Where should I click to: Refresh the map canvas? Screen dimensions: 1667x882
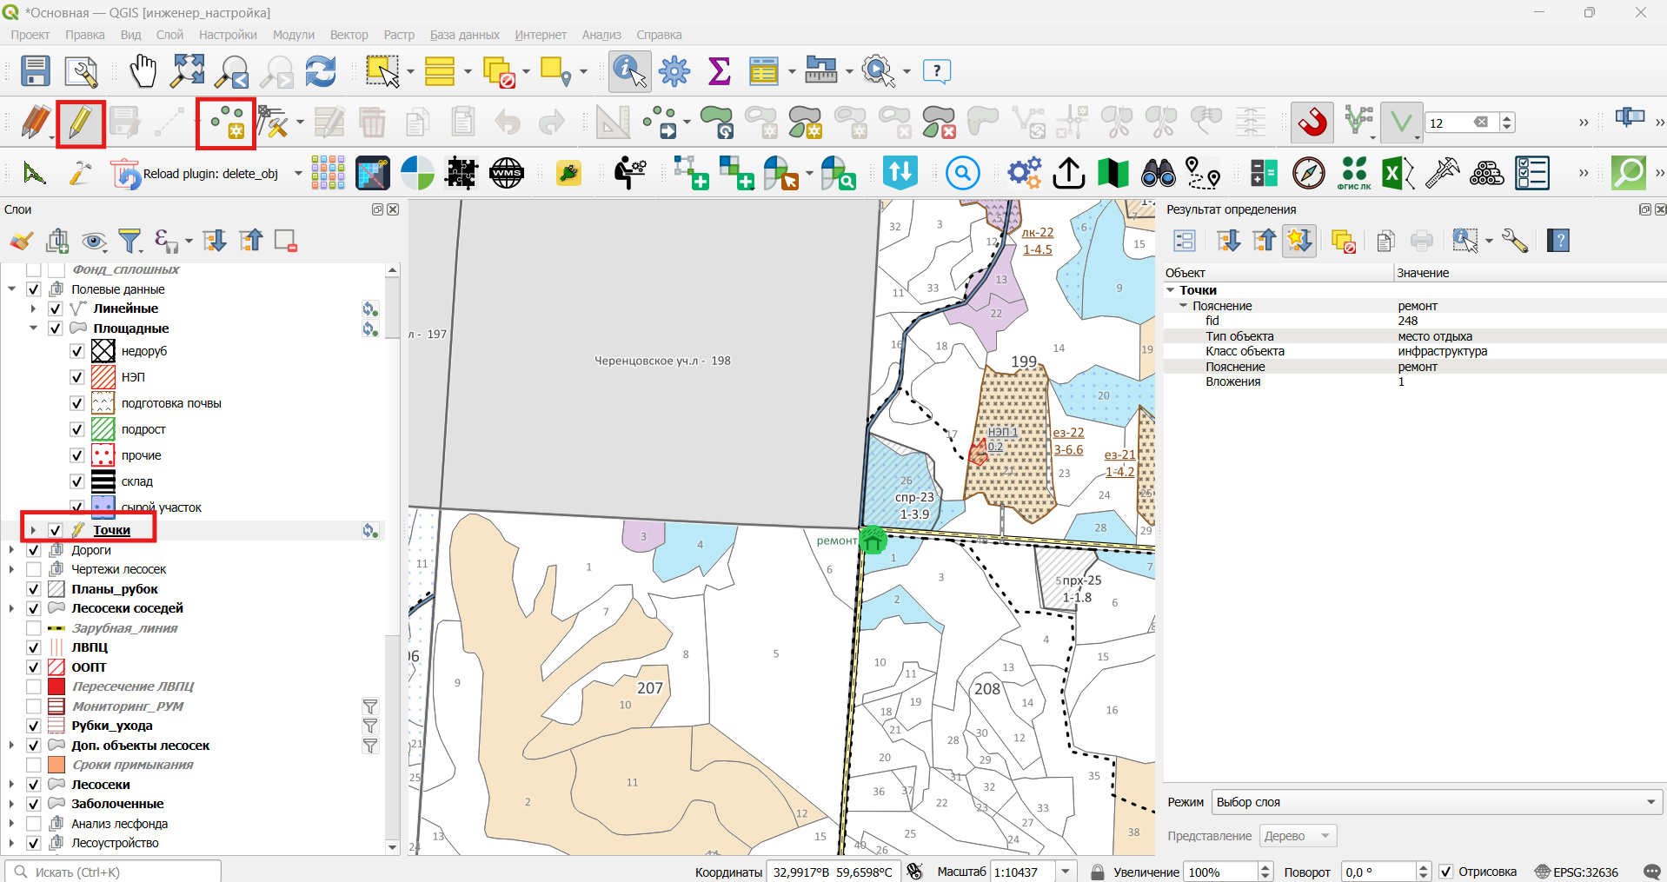point(321,71)
